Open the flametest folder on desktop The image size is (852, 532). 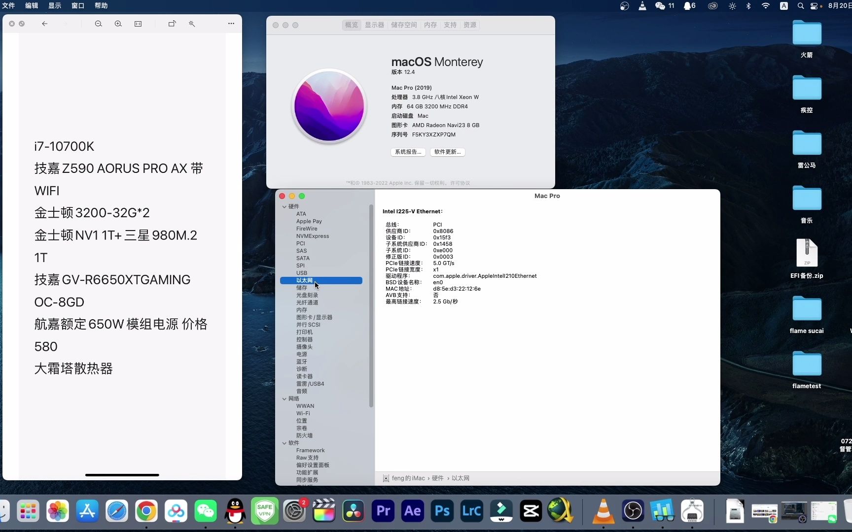coord(807,369)
